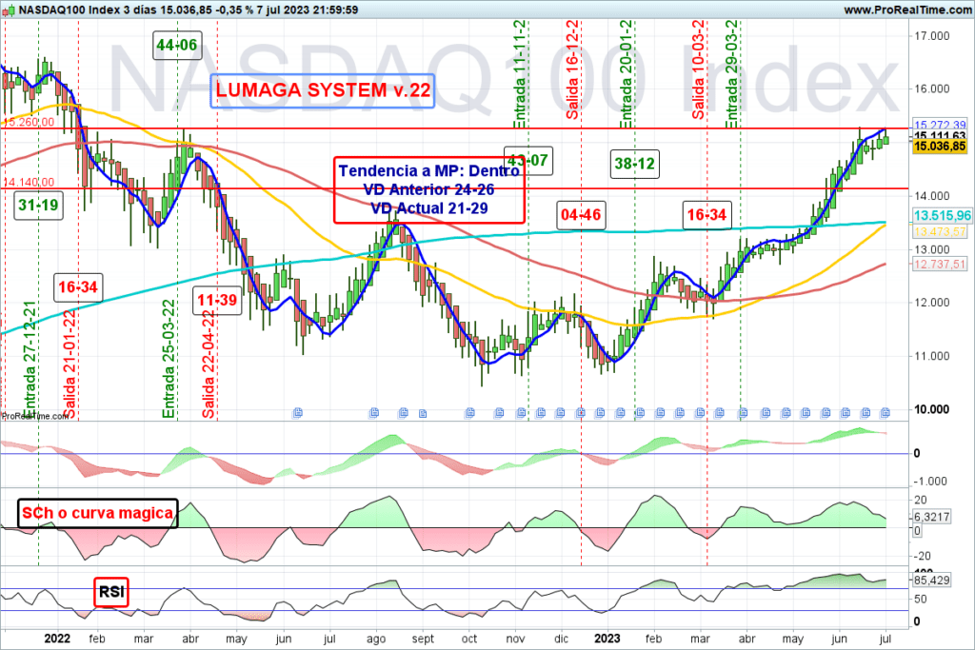Click the event icon on the Salida 16-12-2 line
This screenshot has width=975, height=650.
(581, 413)
